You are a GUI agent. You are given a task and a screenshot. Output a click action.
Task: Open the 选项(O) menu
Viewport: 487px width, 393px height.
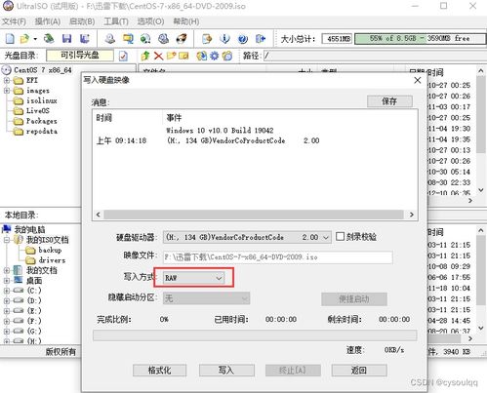point(150,21)
